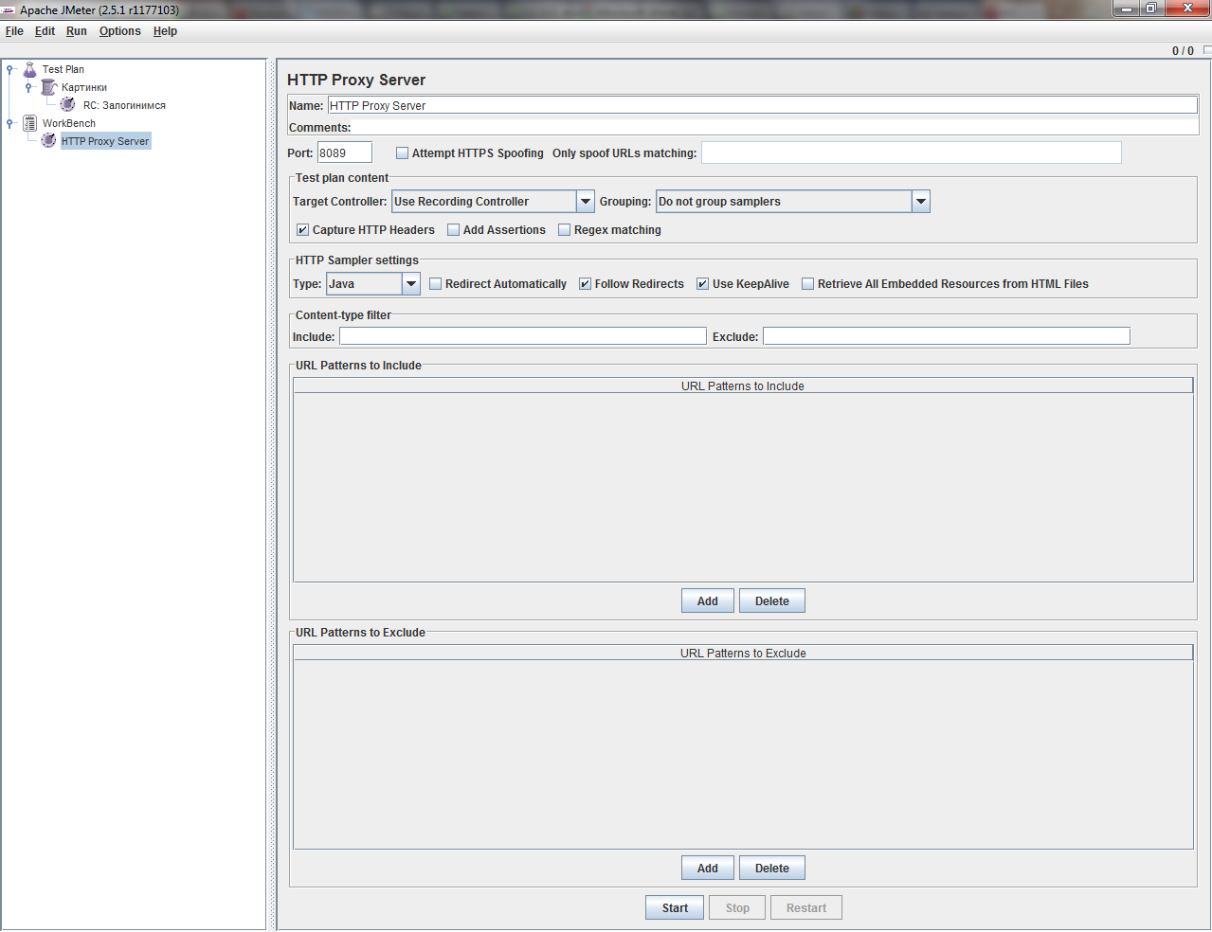Image resolution: width=1212 pixels, height=932 pixels.
Task: Click the Comments field
Action: [x=775, y=128]
